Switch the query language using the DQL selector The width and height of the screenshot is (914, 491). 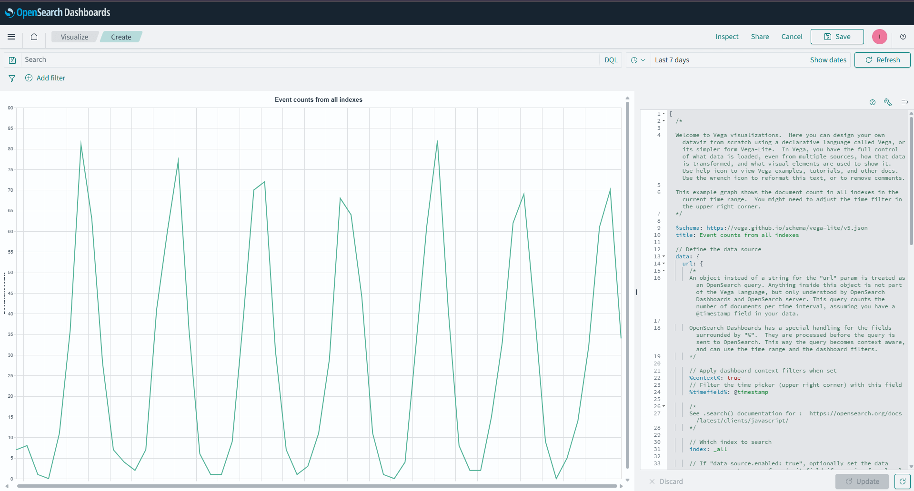point(611,59)
